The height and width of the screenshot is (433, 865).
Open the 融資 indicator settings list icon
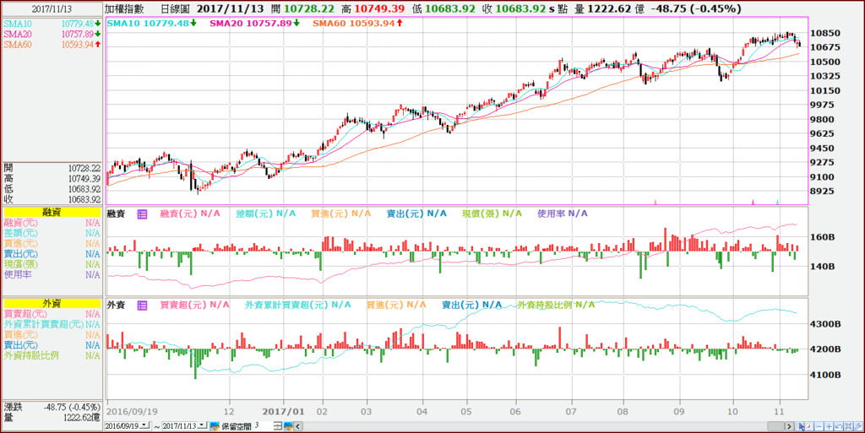[142, 214]
